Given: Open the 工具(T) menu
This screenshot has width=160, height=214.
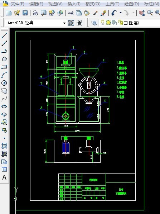Looking at the screenshot, I should click(x=112, y=4).
